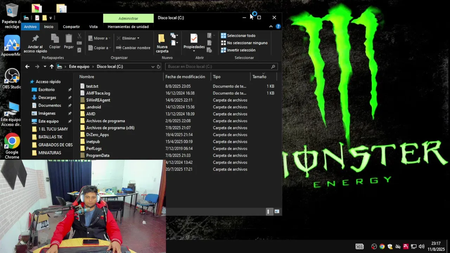Open Customize Quick Access Toolbar dropdown
This screenshot has height=253, width=450.
click(x=51, y=18)
